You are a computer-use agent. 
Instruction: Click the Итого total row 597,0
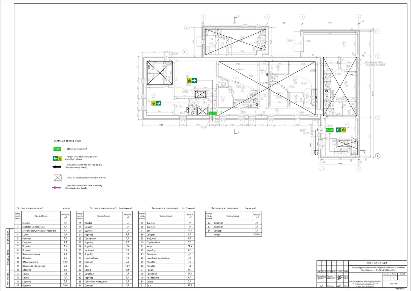click(233, 234)
